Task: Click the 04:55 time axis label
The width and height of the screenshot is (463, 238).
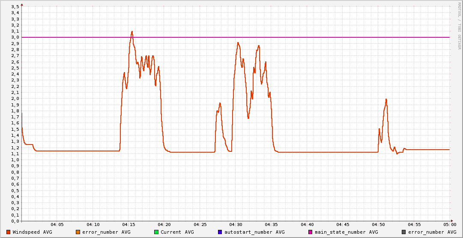Action: coord(414,225)
